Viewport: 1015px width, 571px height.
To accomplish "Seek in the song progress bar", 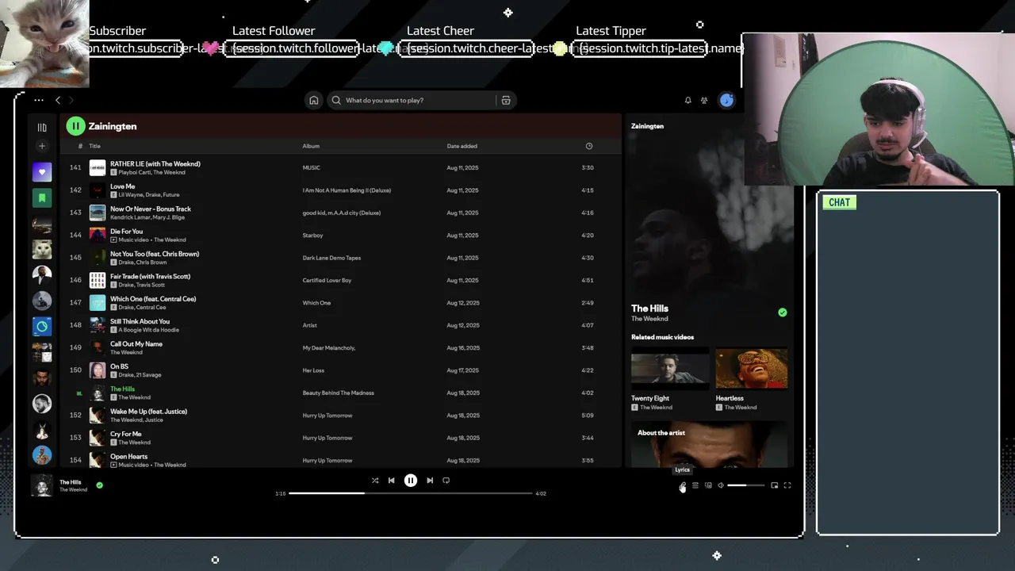I will pyautogui.click(x=410, y=493).
